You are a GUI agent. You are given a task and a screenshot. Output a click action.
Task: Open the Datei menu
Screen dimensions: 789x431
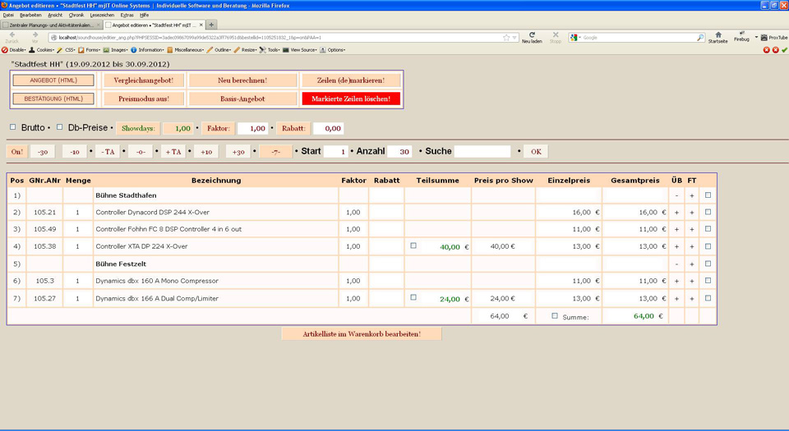[x=8, y=15]
